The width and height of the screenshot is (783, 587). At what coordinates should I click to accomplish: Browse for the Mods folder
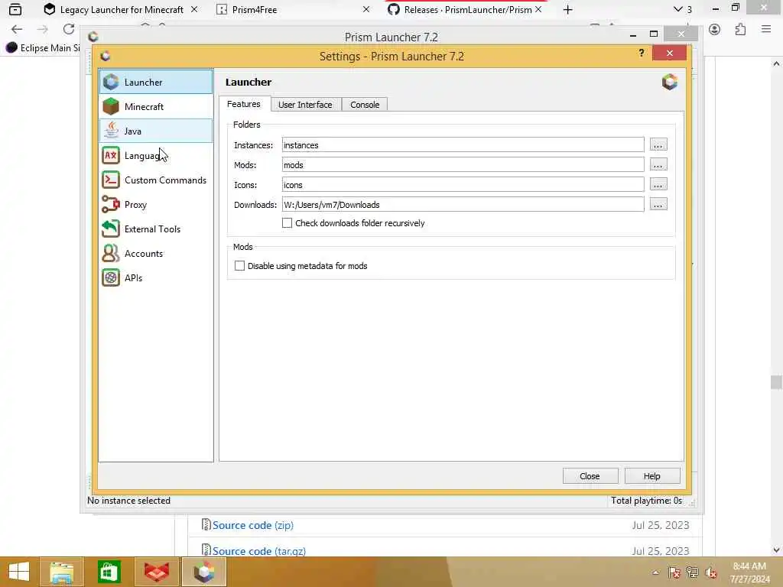658,165
